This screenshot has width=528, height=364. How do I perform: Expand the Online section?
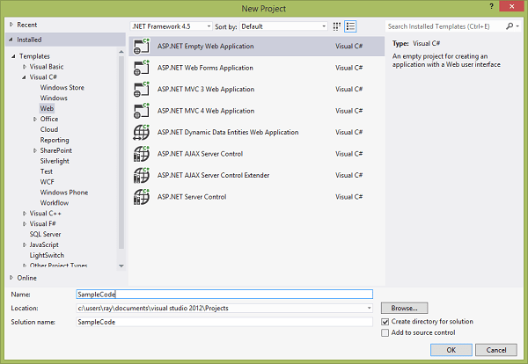[11, 278]
